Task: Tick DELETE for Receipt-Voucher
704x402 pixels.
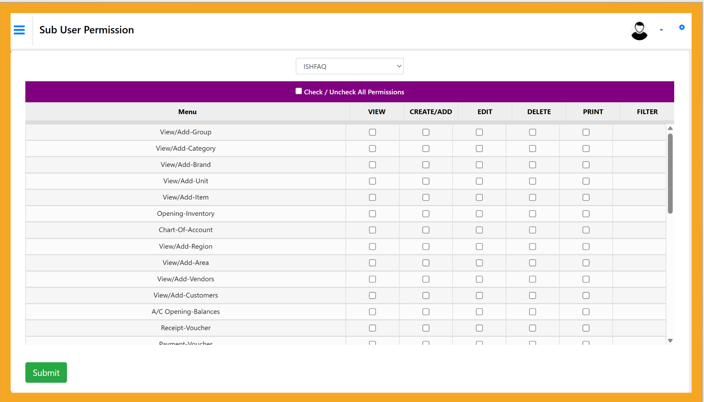Action: click(532, 328)
